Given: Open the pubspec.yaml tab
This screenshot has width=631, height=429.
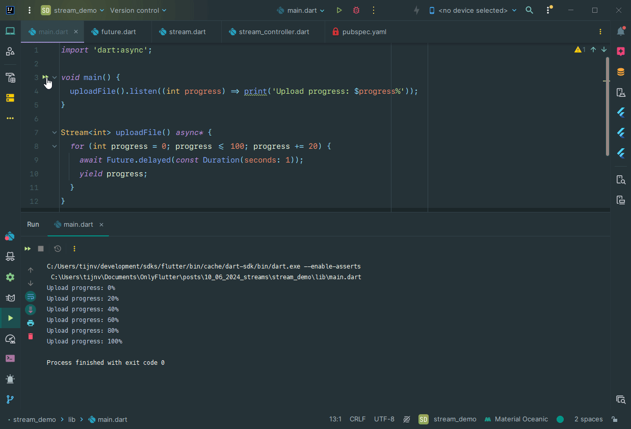Looking at the screenshot, I should click(x=364, y=32).
